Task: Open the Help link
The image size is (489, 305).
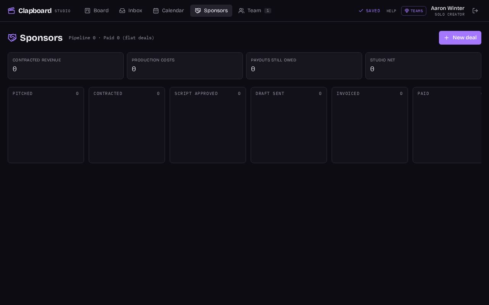Action: click(392, 11)
